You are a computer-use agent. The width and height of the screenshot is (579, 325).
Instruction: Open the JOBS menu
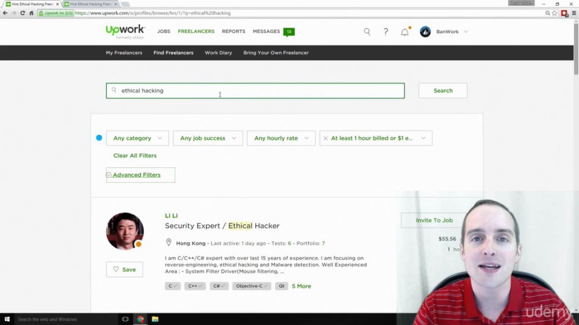pos(164,31)
